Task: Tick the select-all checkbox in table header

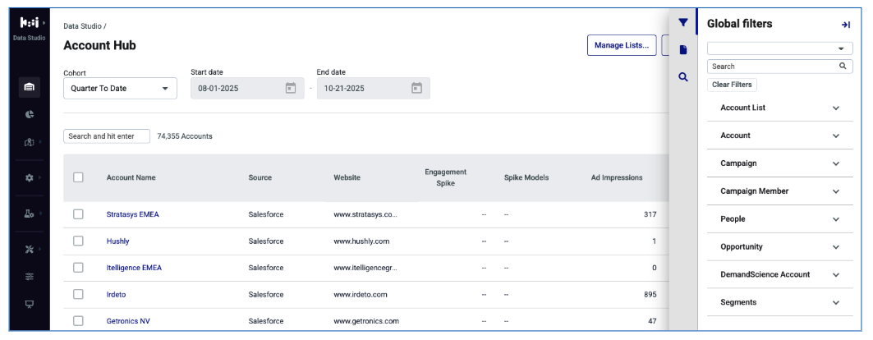Action: (79, 177)
